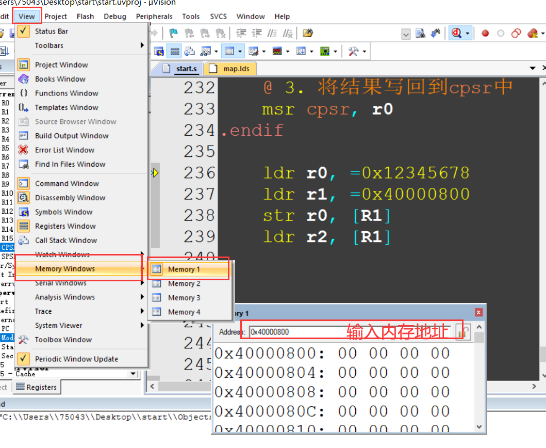Click the Call Stack Window toolbar icon
The height and width of the screenshot is (448, 546).
point(190,52)
